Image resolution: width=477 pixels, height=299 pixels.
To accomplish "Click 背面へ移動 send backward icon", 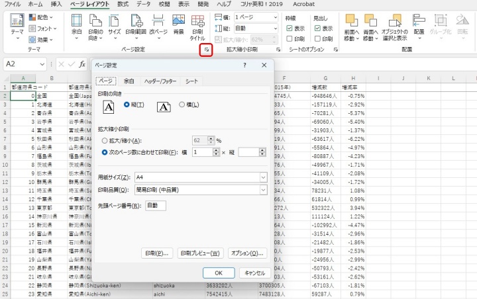I will (x=370, y=26).
